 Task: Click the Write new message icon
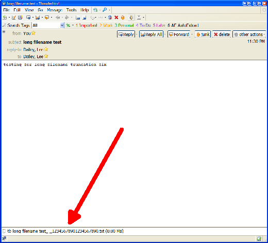pos(14,18)
